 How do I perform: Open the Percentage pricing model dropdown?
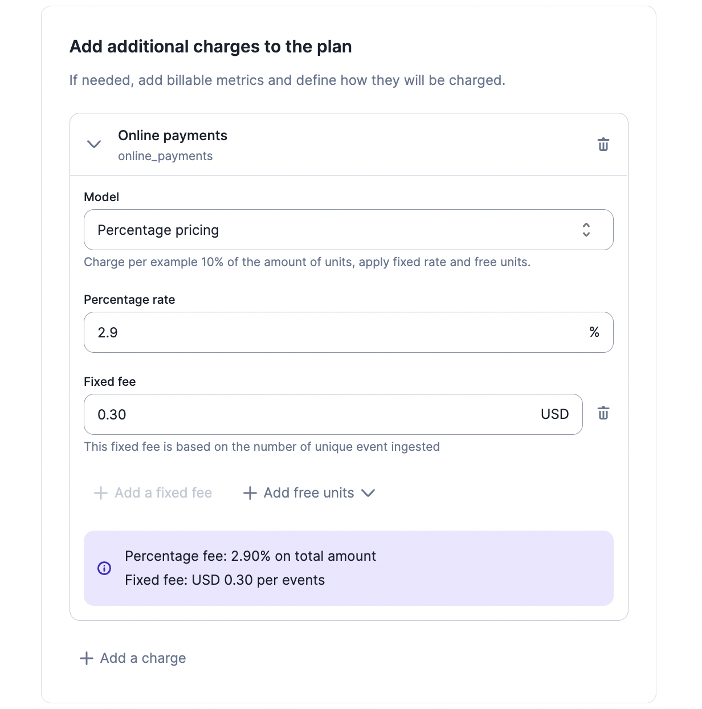[x=349, y=230]
